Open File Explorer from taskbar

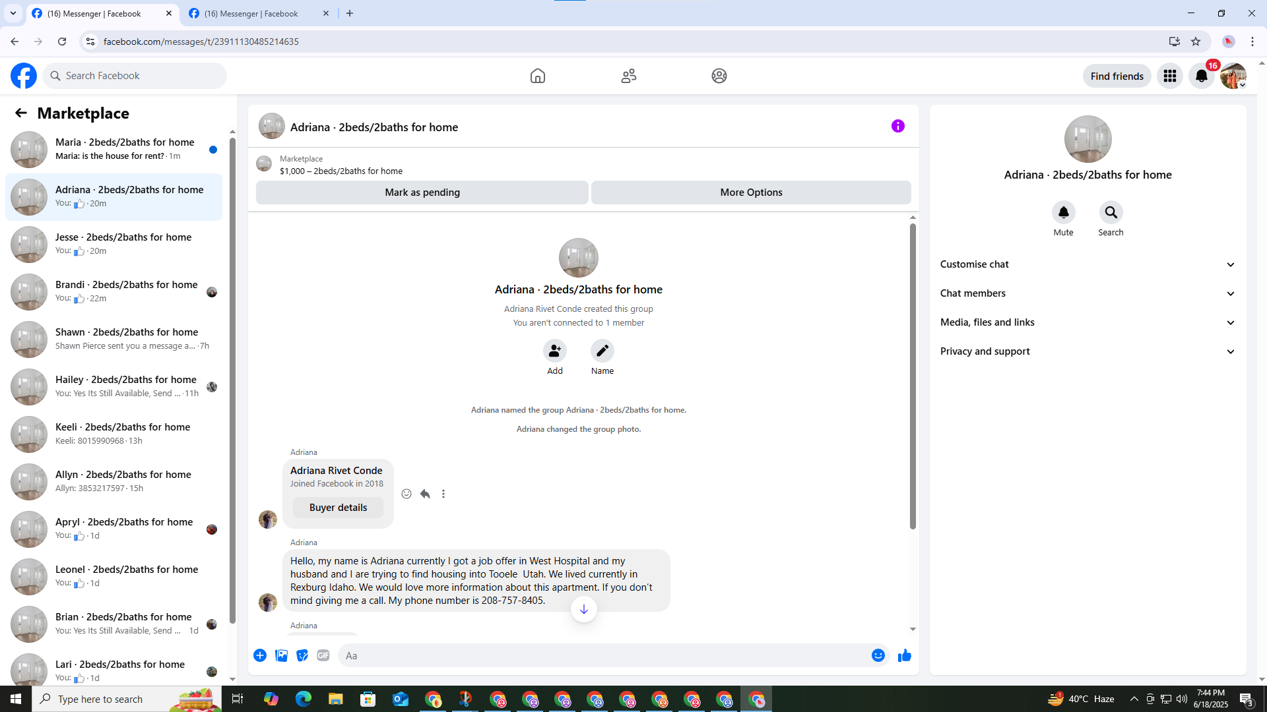335,699
